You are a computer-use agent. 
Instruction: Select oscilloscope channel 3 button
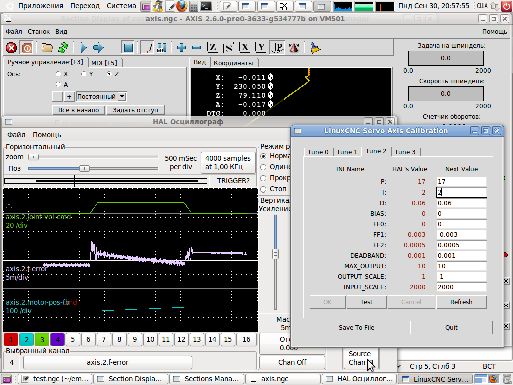[x=42, y=340]
